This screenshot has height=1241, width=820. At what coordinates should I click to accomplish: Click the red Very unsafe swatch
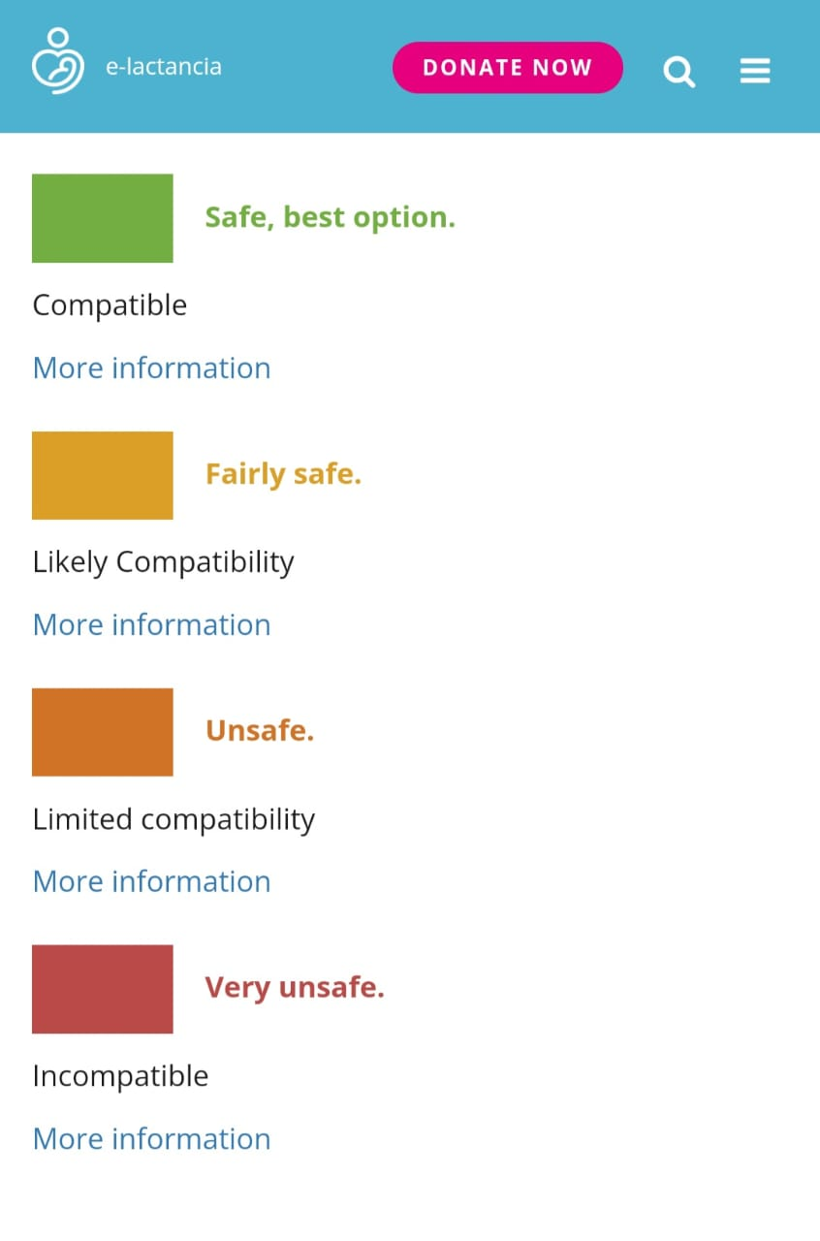point(103,989)
